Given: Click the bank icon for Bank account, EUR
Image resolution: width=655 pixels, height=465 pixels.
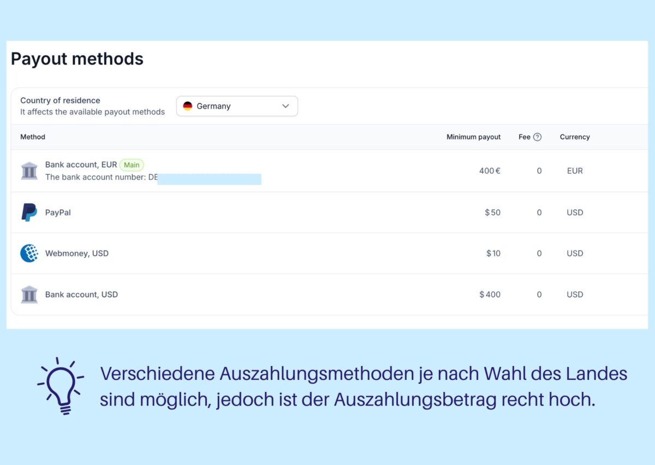Looking at the screenshot, I should click(29, 171).
